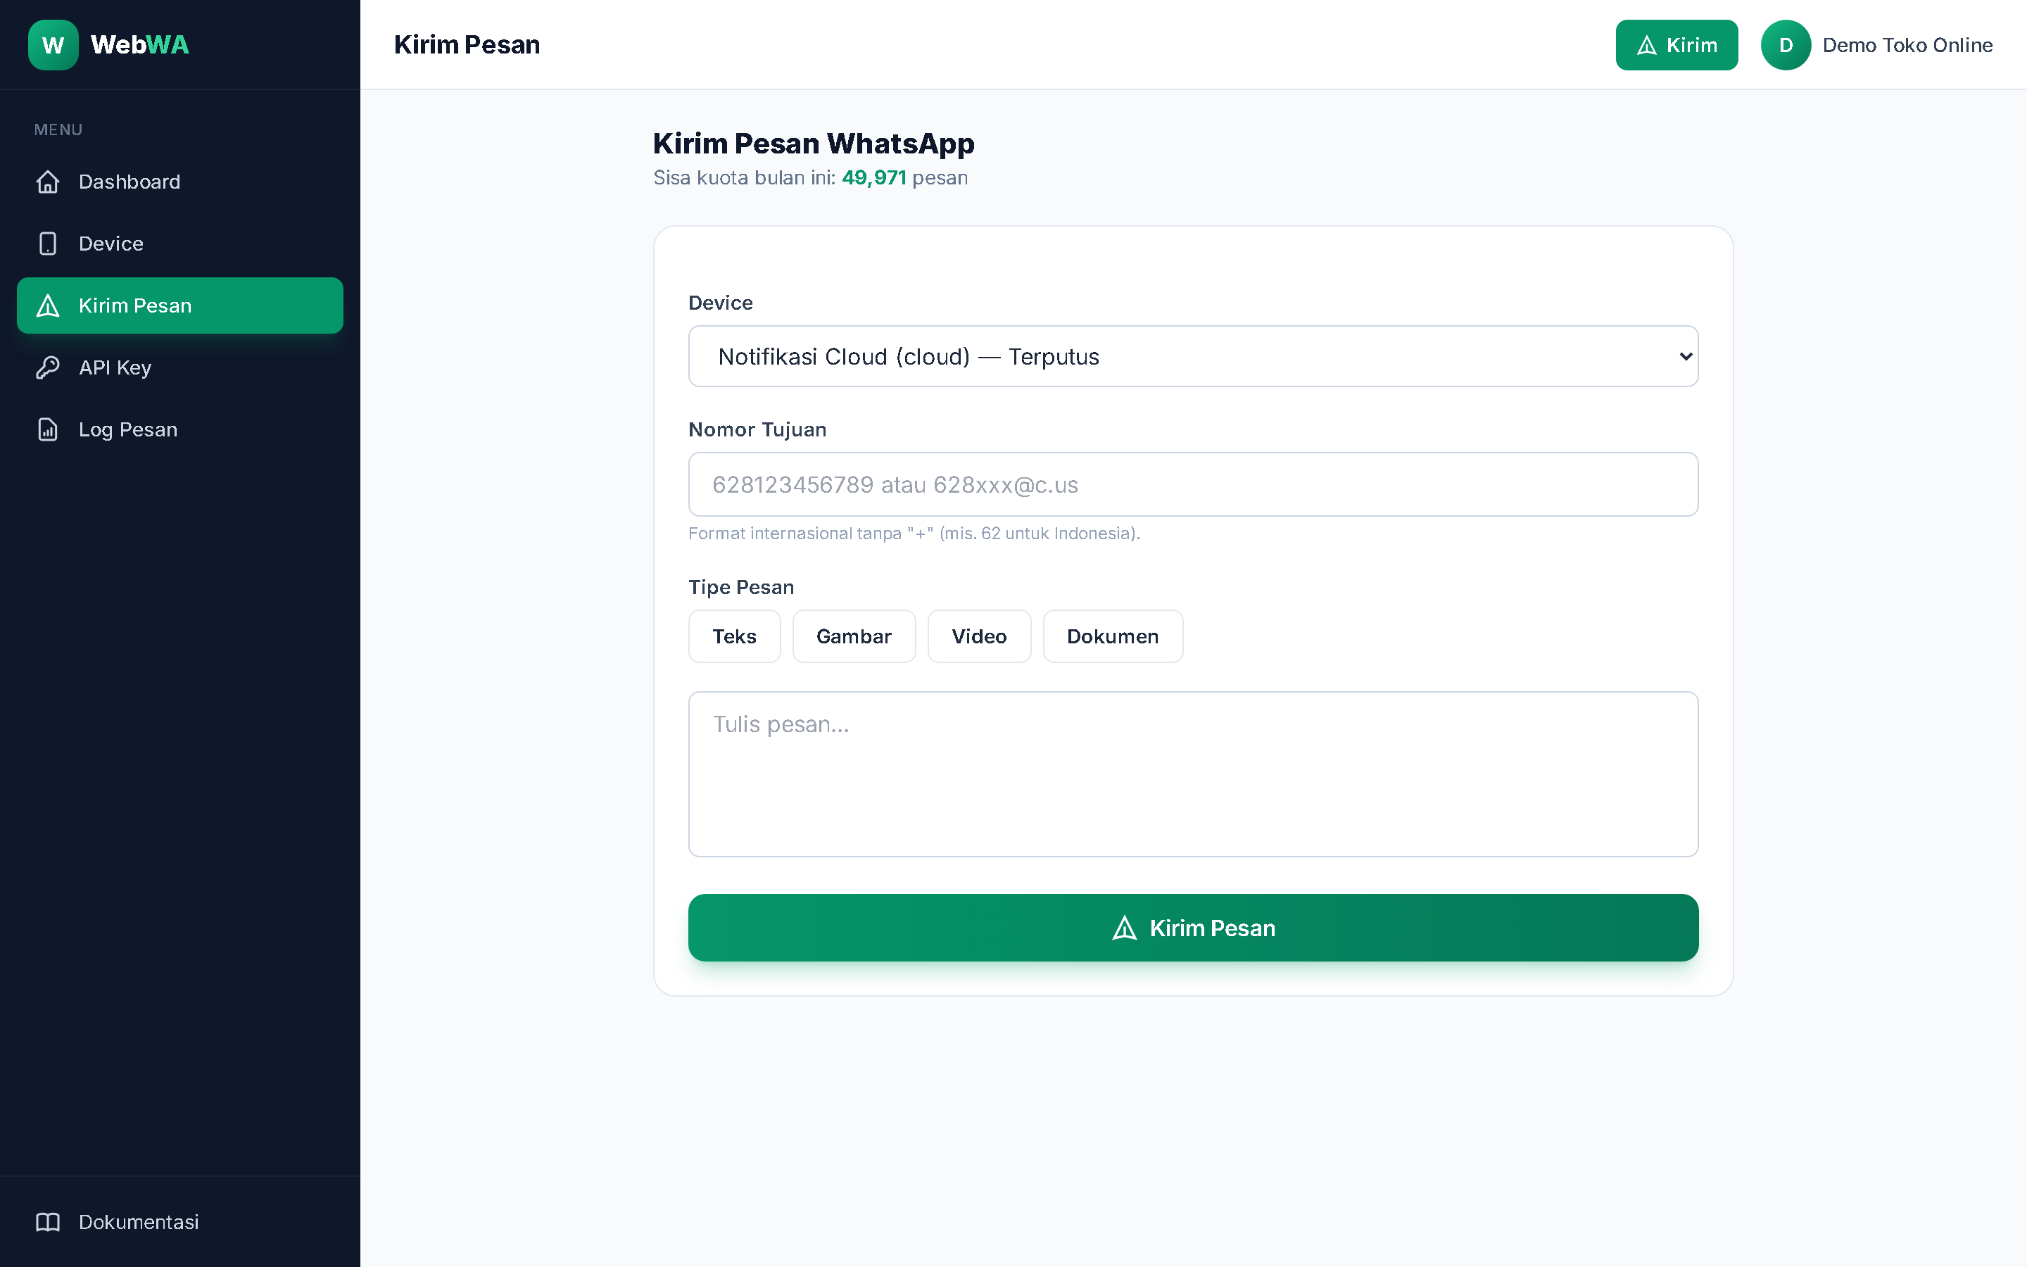This screenshot has height=1267, width=2027.
Task: Select the Kirim Pesan sidebar item
Action: [x=180, y=306]
